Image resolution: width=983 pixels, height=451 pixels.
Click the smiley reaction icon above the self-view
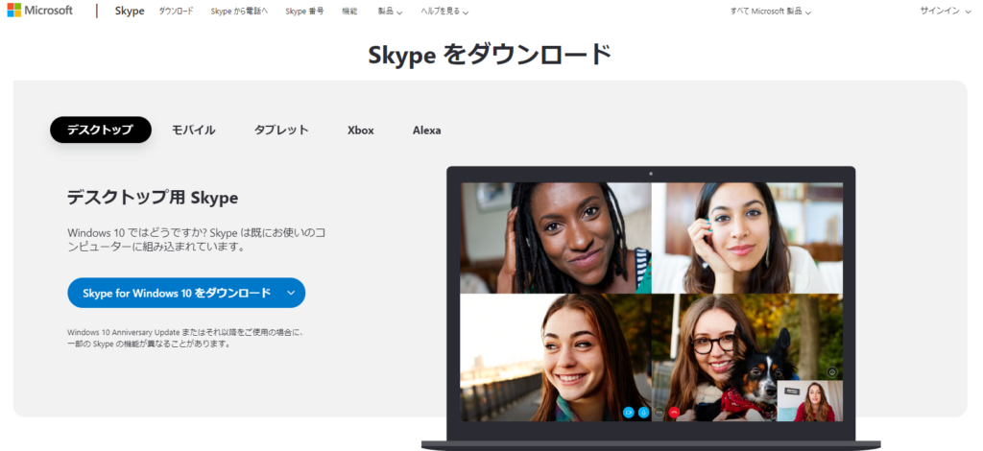click(x=832, y=372)
